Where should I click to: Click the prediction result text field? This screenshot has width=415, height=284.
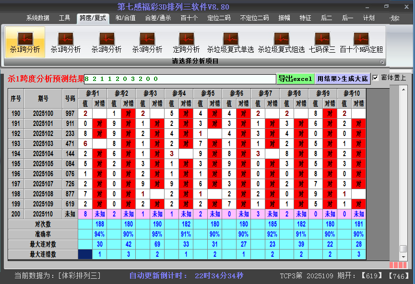(x=180, y=79)
